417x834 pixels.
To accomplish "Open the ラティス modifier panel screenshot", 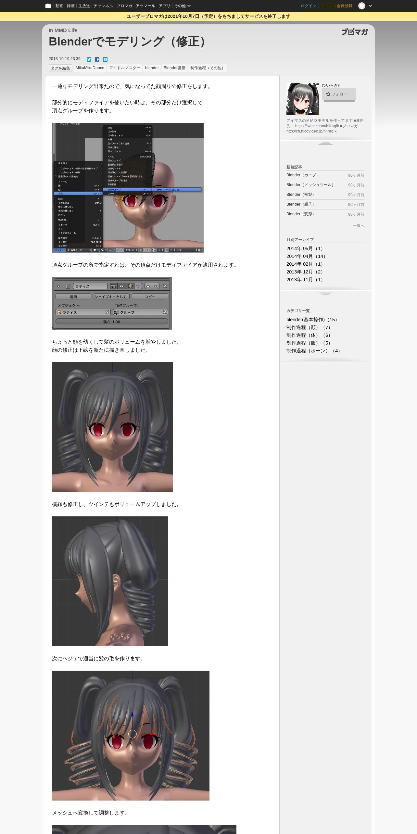I will pos(112,303).
